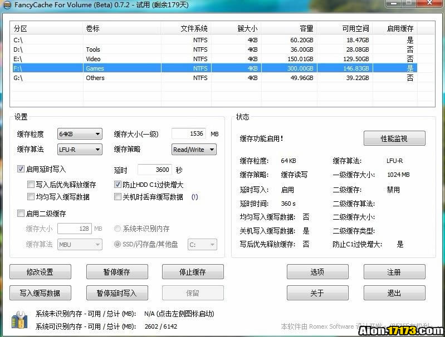This screenshot has height=337, width=445.
Task: Click 退出 exit button
Action: 394,293
